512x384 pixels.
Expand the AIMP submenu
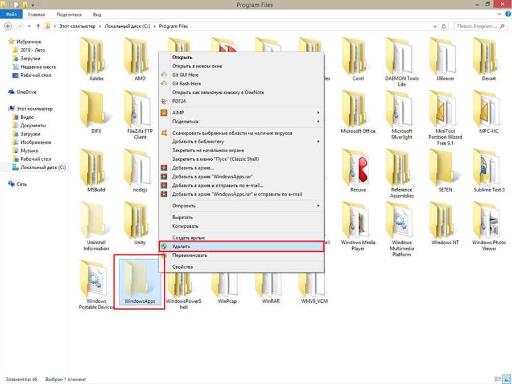pos(241,112)
